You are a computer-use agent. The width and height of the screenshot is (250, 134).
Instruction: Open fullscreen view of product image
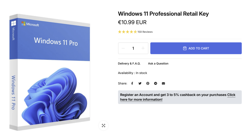pos(103,126)
